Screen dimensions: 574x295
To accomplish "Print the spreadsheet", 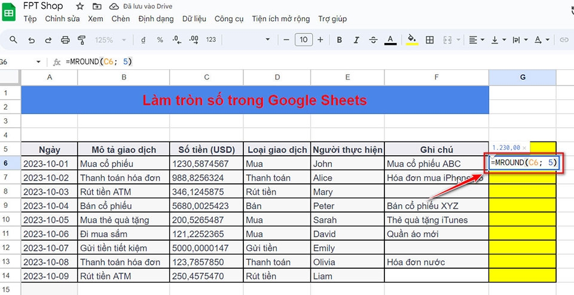I will [65, 40].
